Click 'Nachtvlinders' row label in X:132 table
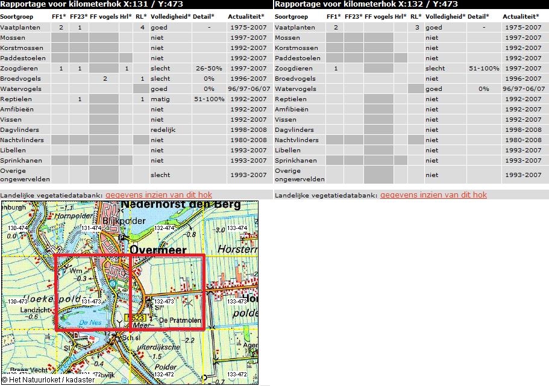 coord(296,140)
